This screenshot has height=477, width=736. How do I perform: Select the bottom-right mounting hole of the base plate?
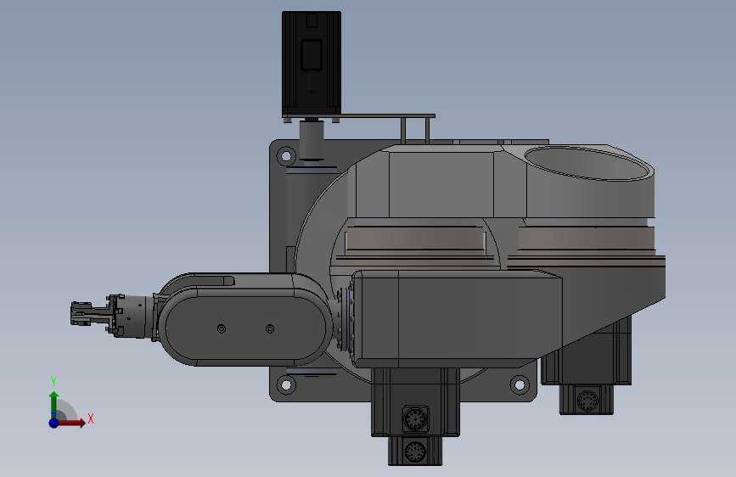pos(520,385)
